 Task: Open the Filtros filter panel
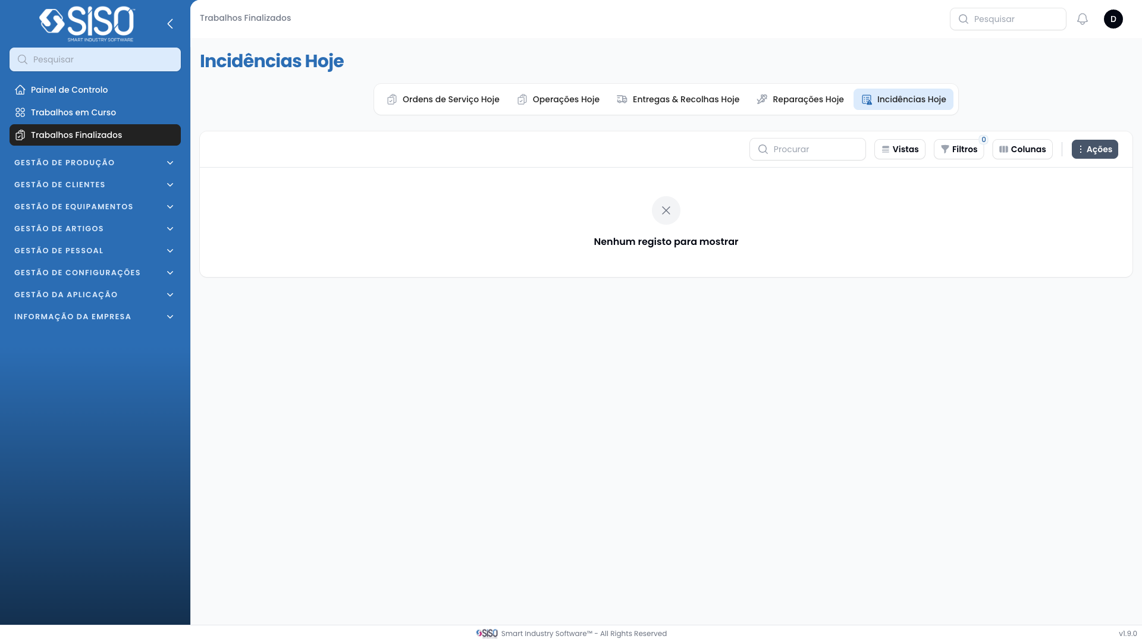(958, 149)
